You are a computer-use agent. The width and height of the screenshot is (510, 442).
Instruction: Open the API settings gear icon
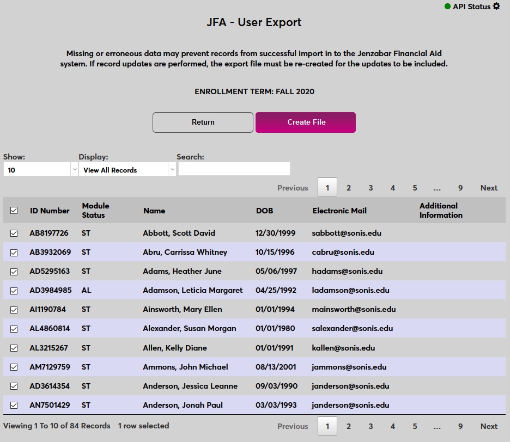coord(496,7)
